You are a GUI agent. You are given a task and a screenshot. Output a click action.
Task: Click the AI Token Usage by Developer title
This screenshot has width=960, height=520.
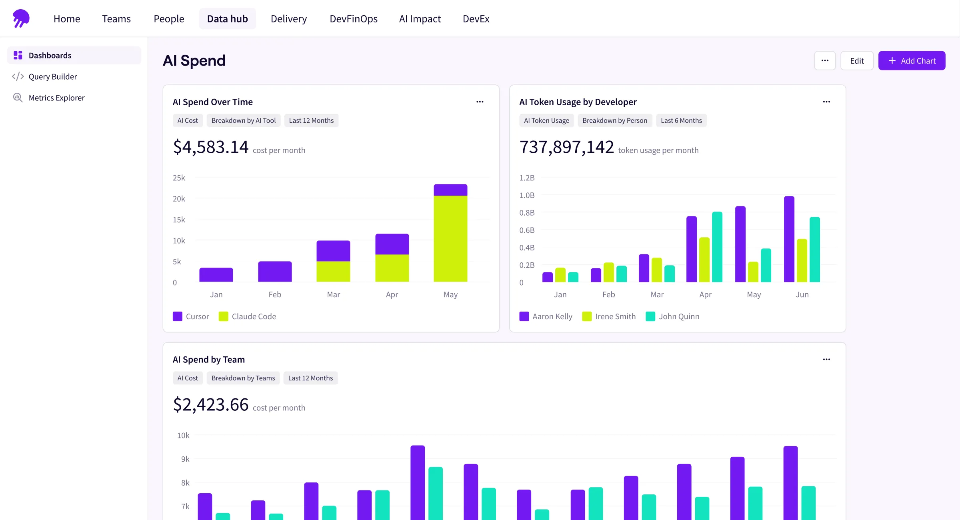[x=578, y=102]
